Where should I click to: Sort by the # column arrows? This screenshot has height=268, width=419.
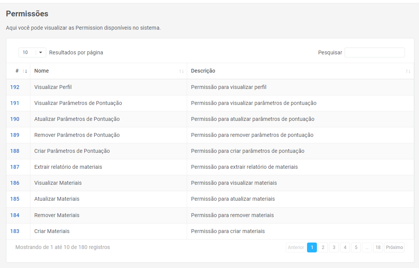25,71
